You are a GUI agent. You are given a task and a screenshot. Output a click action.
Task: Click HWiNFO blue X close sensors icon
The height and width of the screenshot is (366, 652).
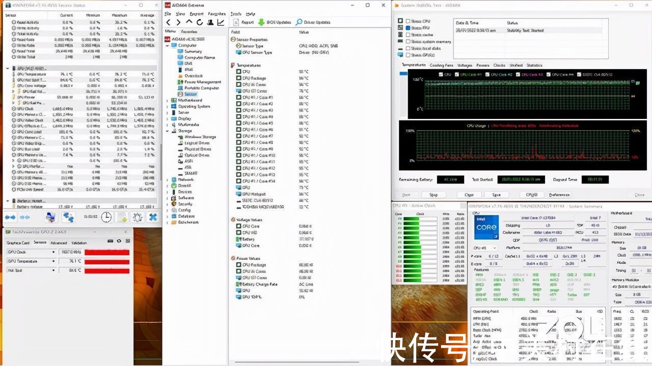coord(153,217)
